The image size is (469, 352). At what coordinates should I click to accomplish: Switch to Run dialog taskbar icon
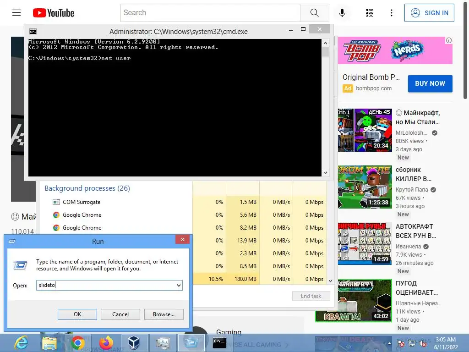coord(191,343)
